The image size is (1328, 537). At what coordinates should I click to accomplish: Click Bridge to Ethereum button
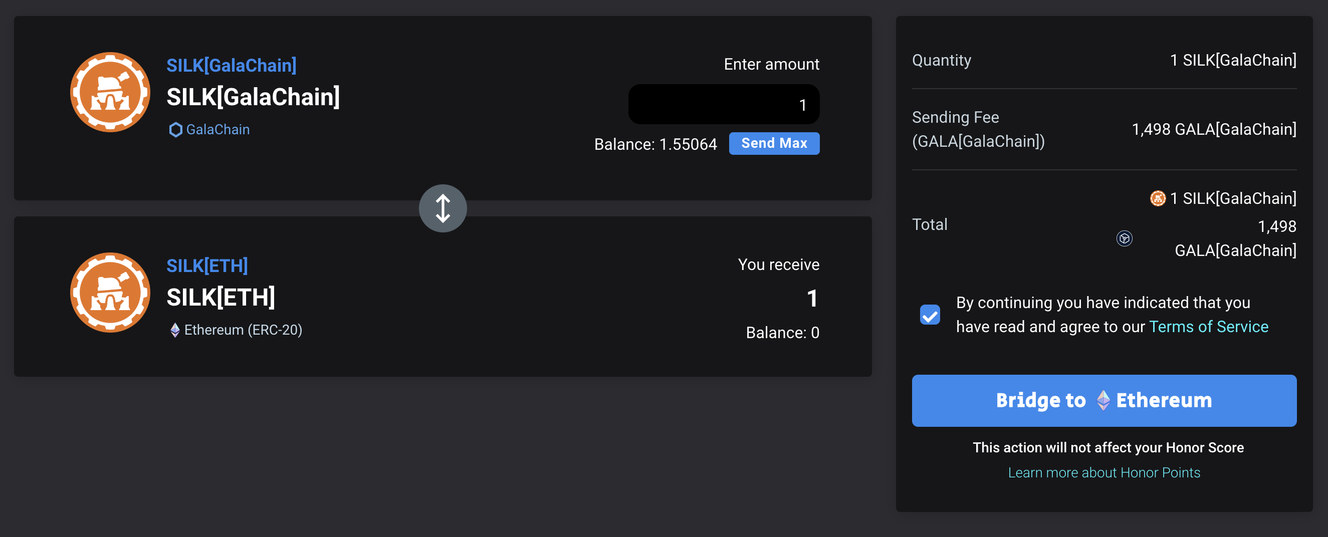[x=1104, y=400]
